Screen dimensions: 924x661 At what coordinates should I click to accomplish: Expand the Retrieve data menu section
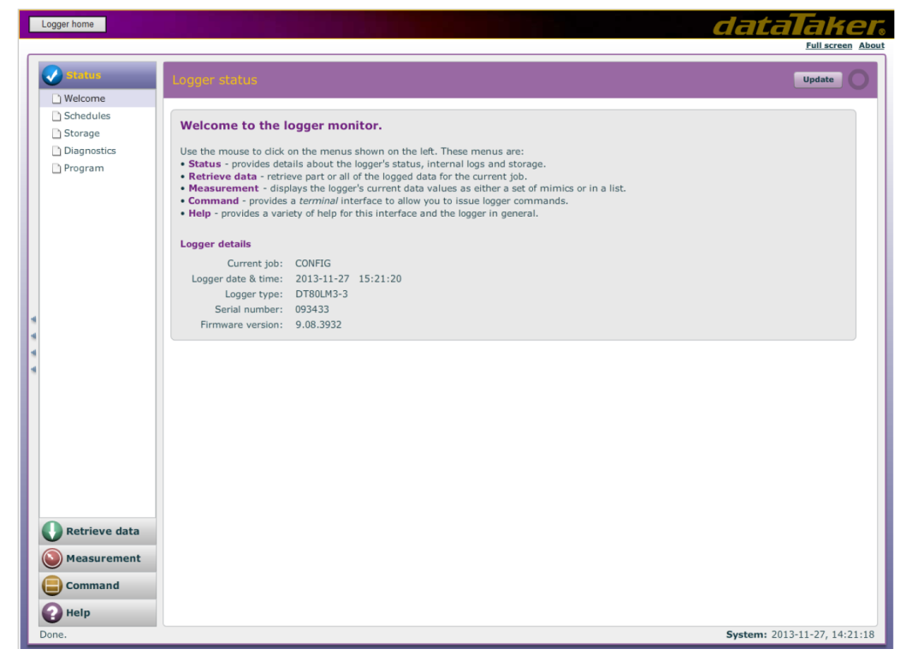click(x=103, y=532)
